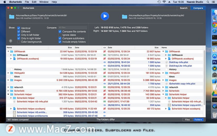Image resolution: width=217 pixels, height=136 pixels.
Task: Click the not-equal icon in the HMAppKit row
Action: point(104,73)
